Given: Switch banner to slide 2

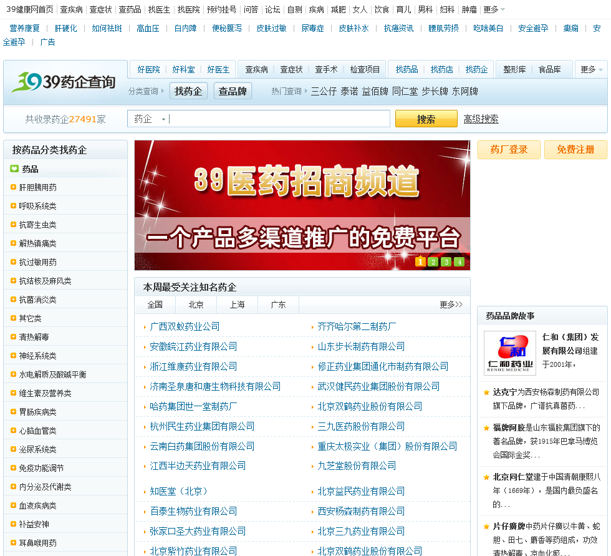Looking at the screenshot, I should (x=433, y=261).
